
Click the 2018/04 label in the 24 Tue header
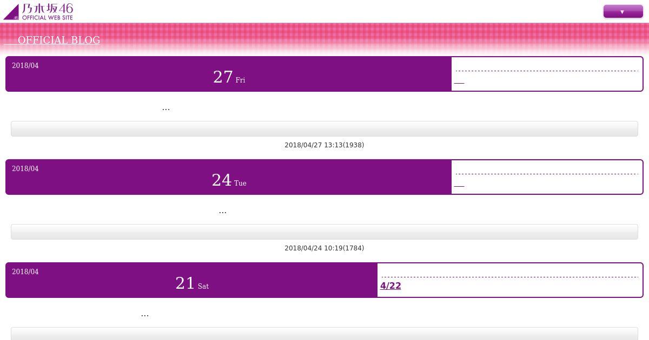25,169
